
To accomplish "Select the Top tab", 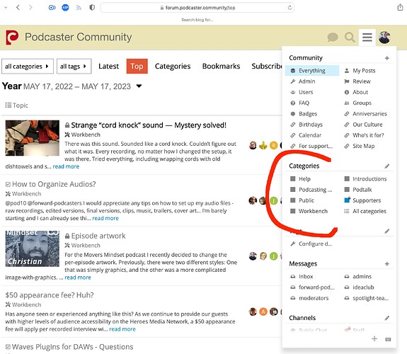I will point(137,67).
